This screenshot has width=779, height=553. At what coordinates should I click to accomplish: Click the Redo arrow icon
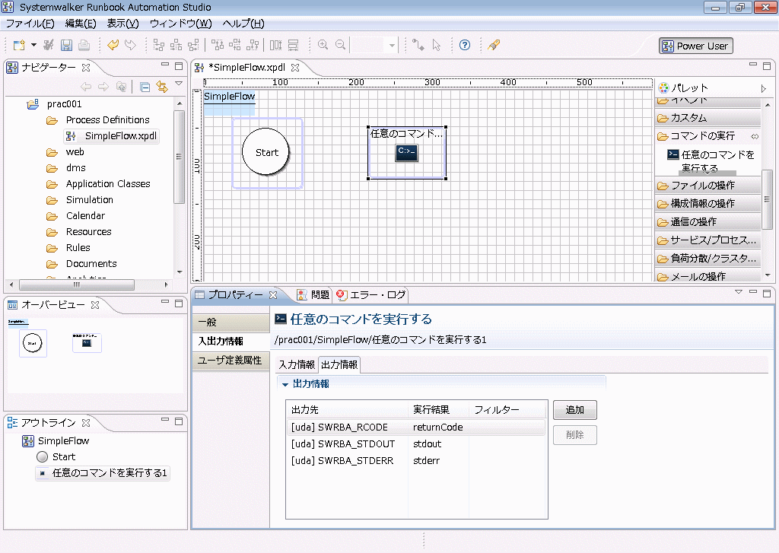130,45
